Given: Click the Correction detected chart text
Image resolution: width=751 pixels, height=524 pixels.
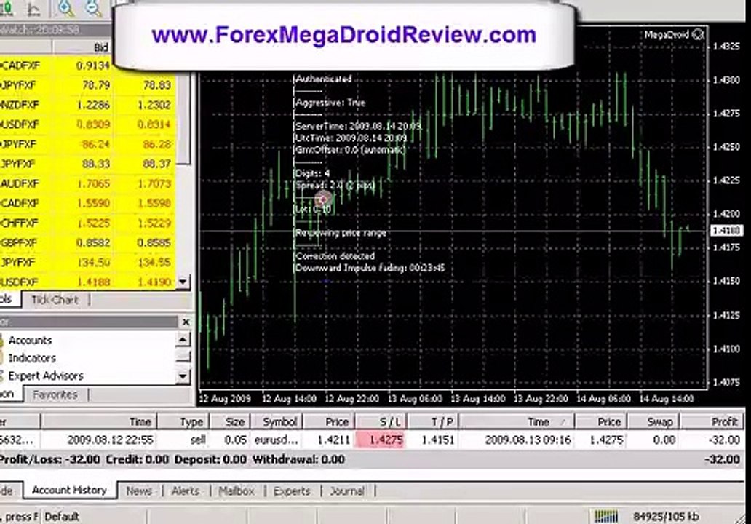Looking at the screenshot, I should point(335,256).
